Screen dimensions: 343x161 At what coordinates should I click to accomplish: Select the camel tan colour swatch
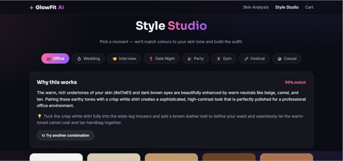click(x=171, y=157)
